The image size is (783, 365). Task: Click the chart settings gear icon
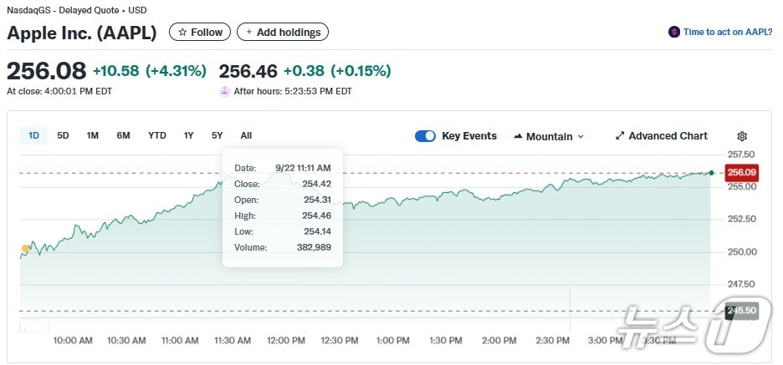tap(741, 136)
